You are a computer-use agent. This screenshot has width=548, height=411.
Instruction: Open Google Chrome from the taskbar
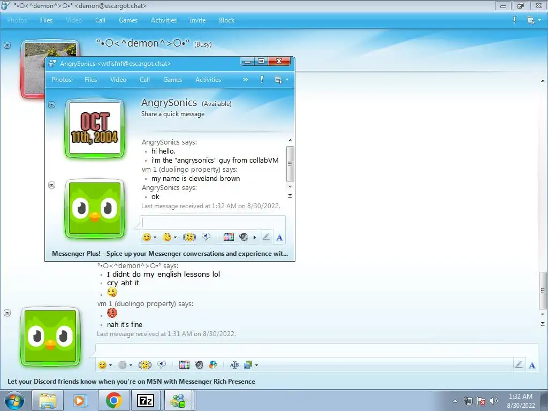click(113, 400)
